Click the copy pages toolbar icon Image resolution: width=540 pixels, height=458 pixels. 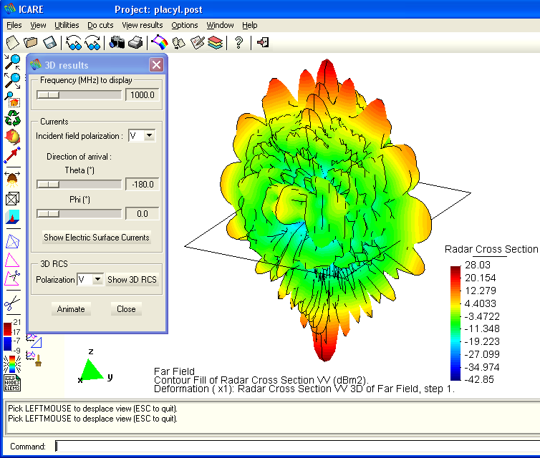[x=179, y=43]
